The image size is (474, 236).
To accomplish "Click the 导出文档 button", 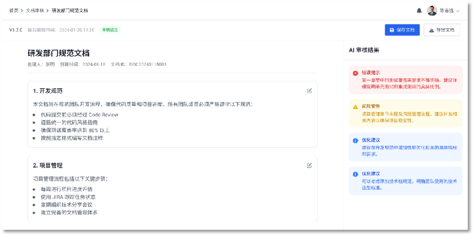I will point(442,30).
